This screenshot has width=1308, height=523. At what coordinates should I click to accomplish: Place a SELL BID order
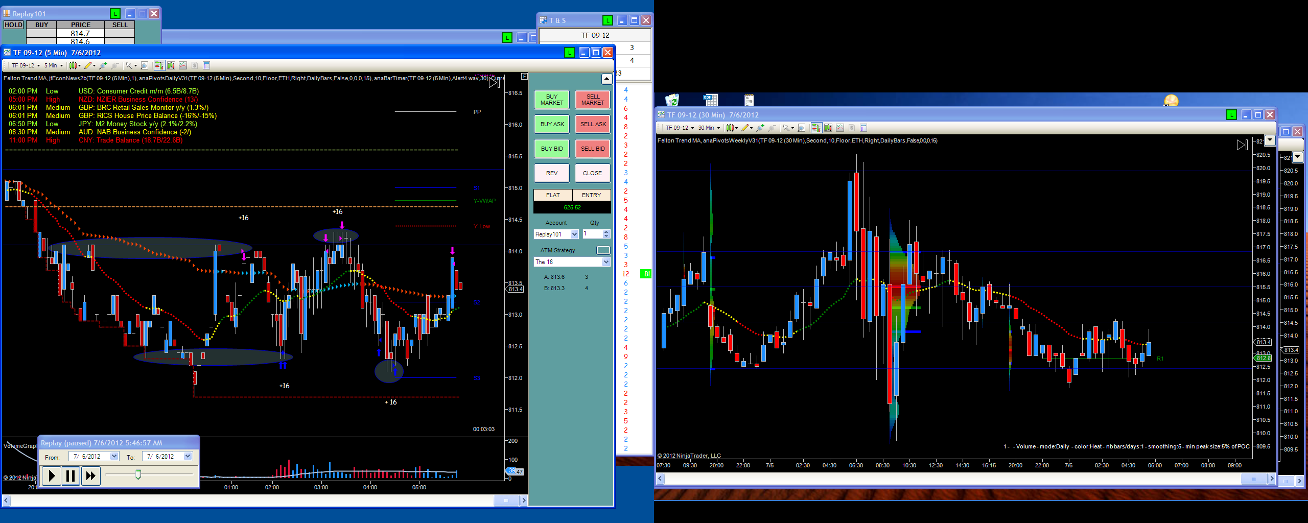point(593,149)
